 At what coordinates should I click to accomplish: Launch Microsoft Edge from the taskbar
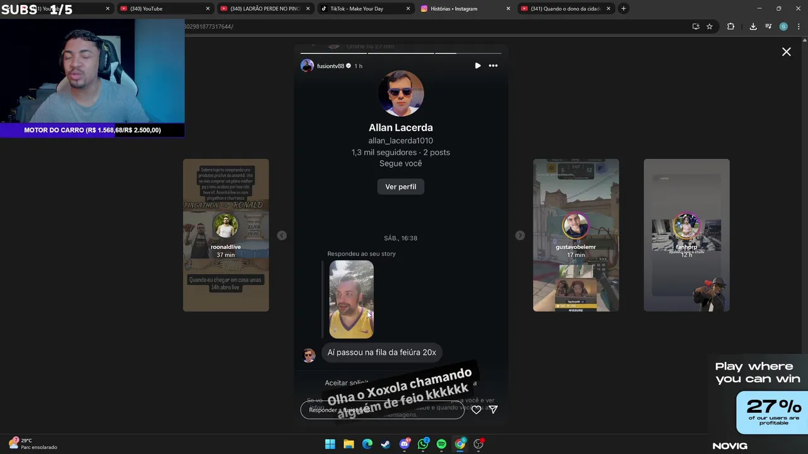(367, 444)
